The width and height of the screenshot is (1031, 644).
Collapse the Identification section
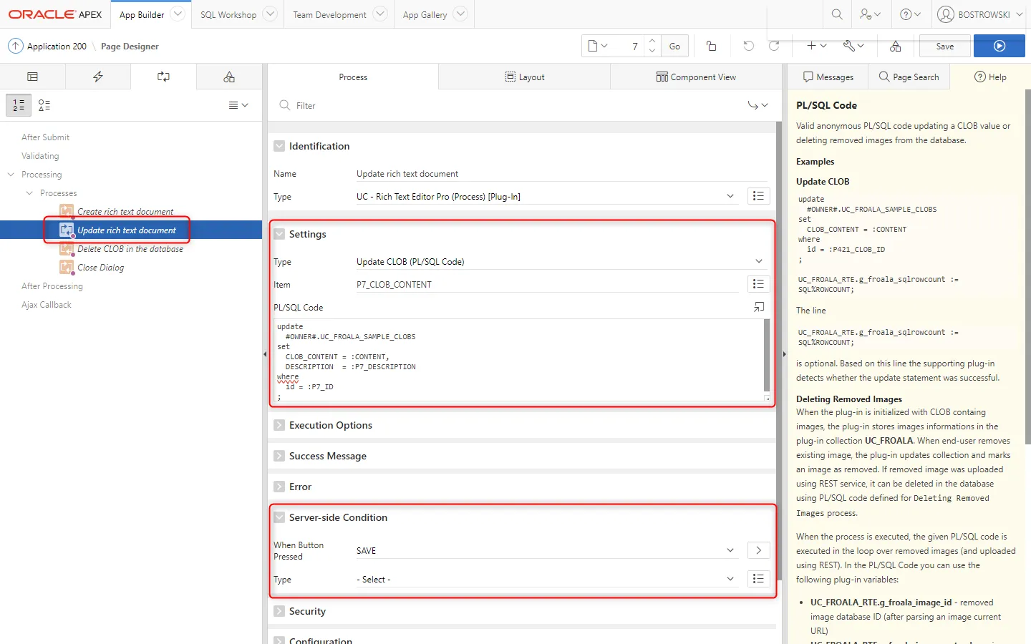click(x=279, y=146)
